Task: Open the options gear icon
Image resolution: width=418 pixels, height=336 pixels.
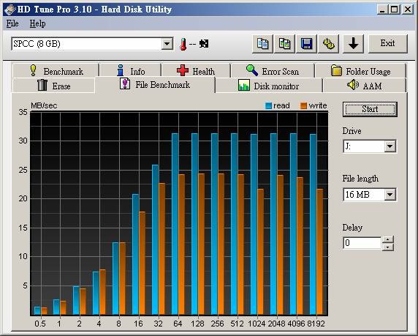Action: [329, 43]
